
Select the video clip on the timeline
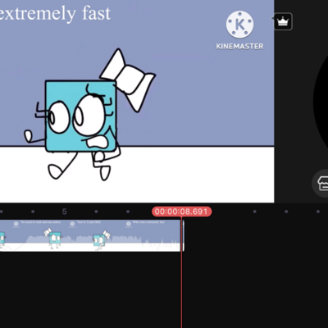pos(92,235)
